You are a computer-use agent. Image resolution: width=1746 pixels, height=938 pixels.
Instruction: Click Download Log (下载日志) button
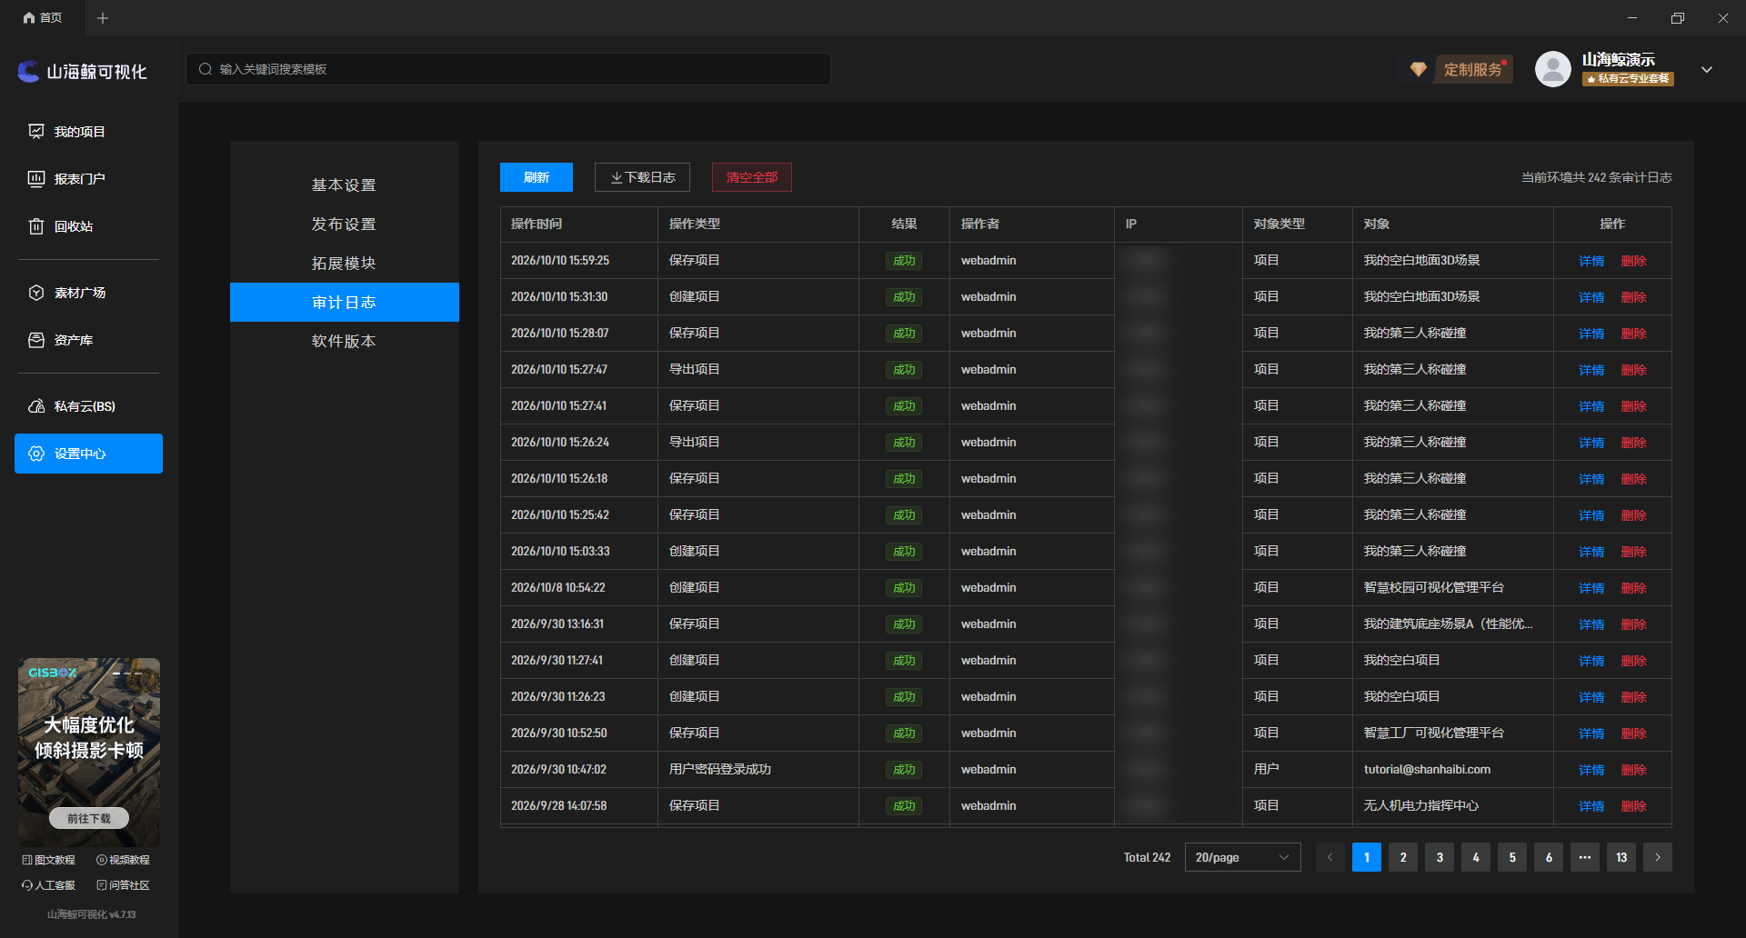coord(642,177)
